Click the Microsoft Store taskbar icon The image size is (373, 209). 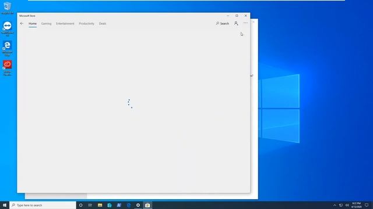(147, 205)
